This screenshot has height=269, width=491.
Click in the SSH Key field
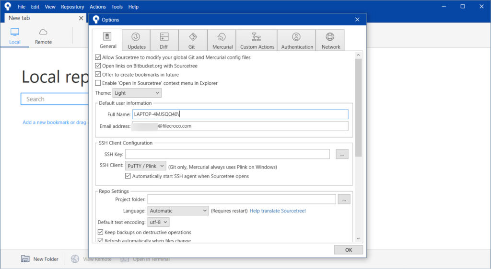(x=227, y=154)
